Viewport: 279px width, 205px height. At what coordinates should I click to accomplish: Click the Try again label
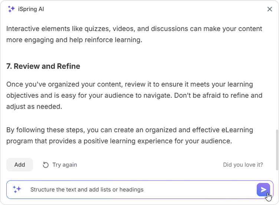coord(65,165)
